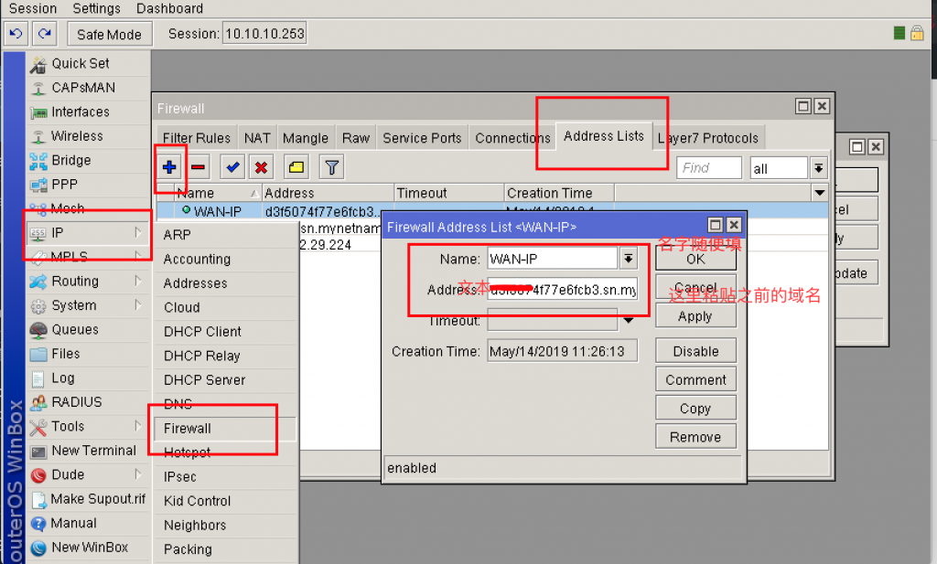Open Queues sidebar item
937x564 pixels.
[87, 329]
